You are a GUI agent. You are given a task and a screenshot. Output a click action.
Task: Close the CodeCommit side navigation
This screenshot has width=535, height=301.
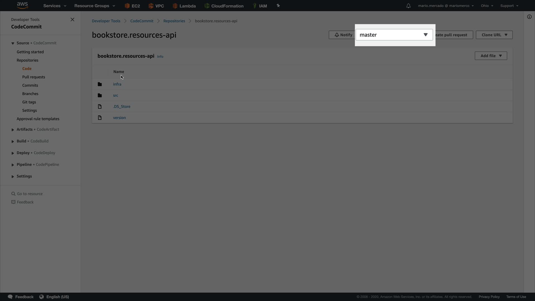(x=72, y=20)
